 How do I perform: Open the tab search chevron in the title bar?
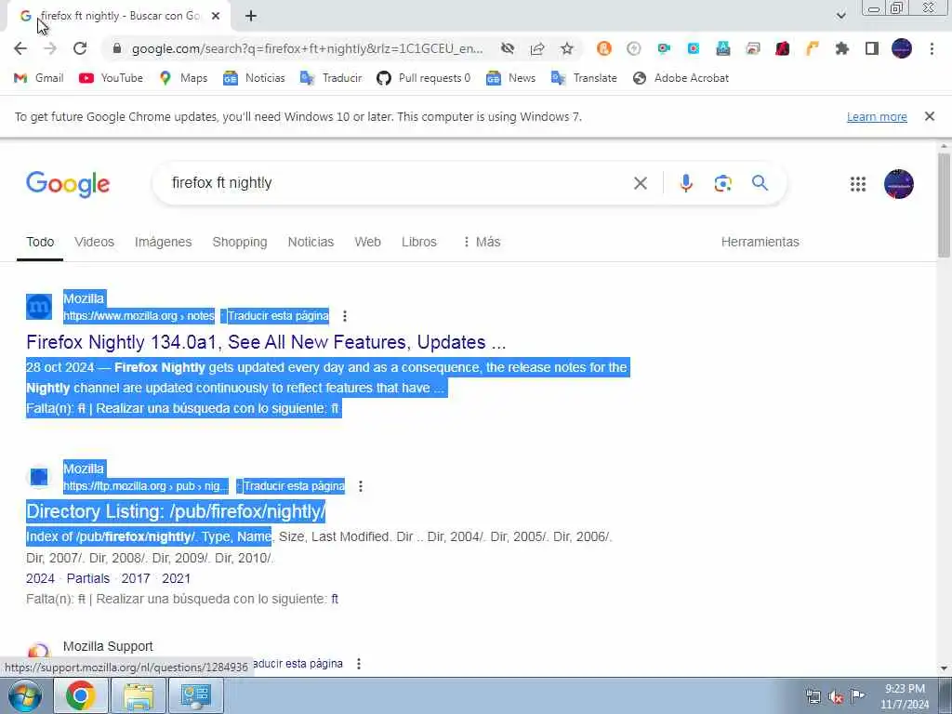click(840, 16)
